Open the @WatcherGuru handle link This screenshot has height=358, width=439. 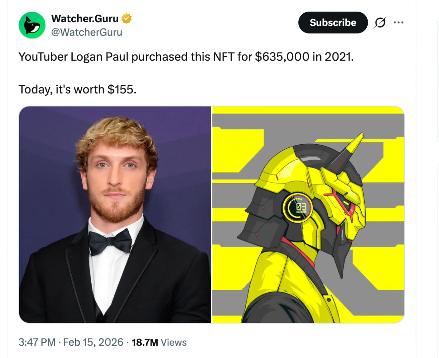pyautogui.click(x=87, y=32)
